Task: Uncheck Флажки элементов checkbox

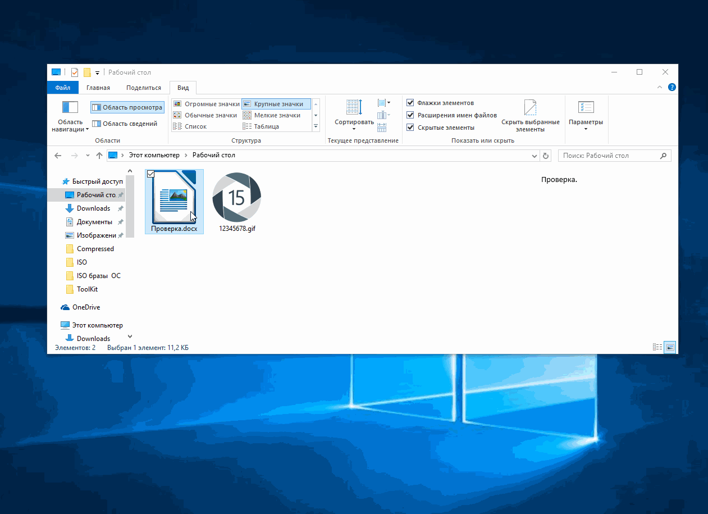Action: click(x=410, y=103)
